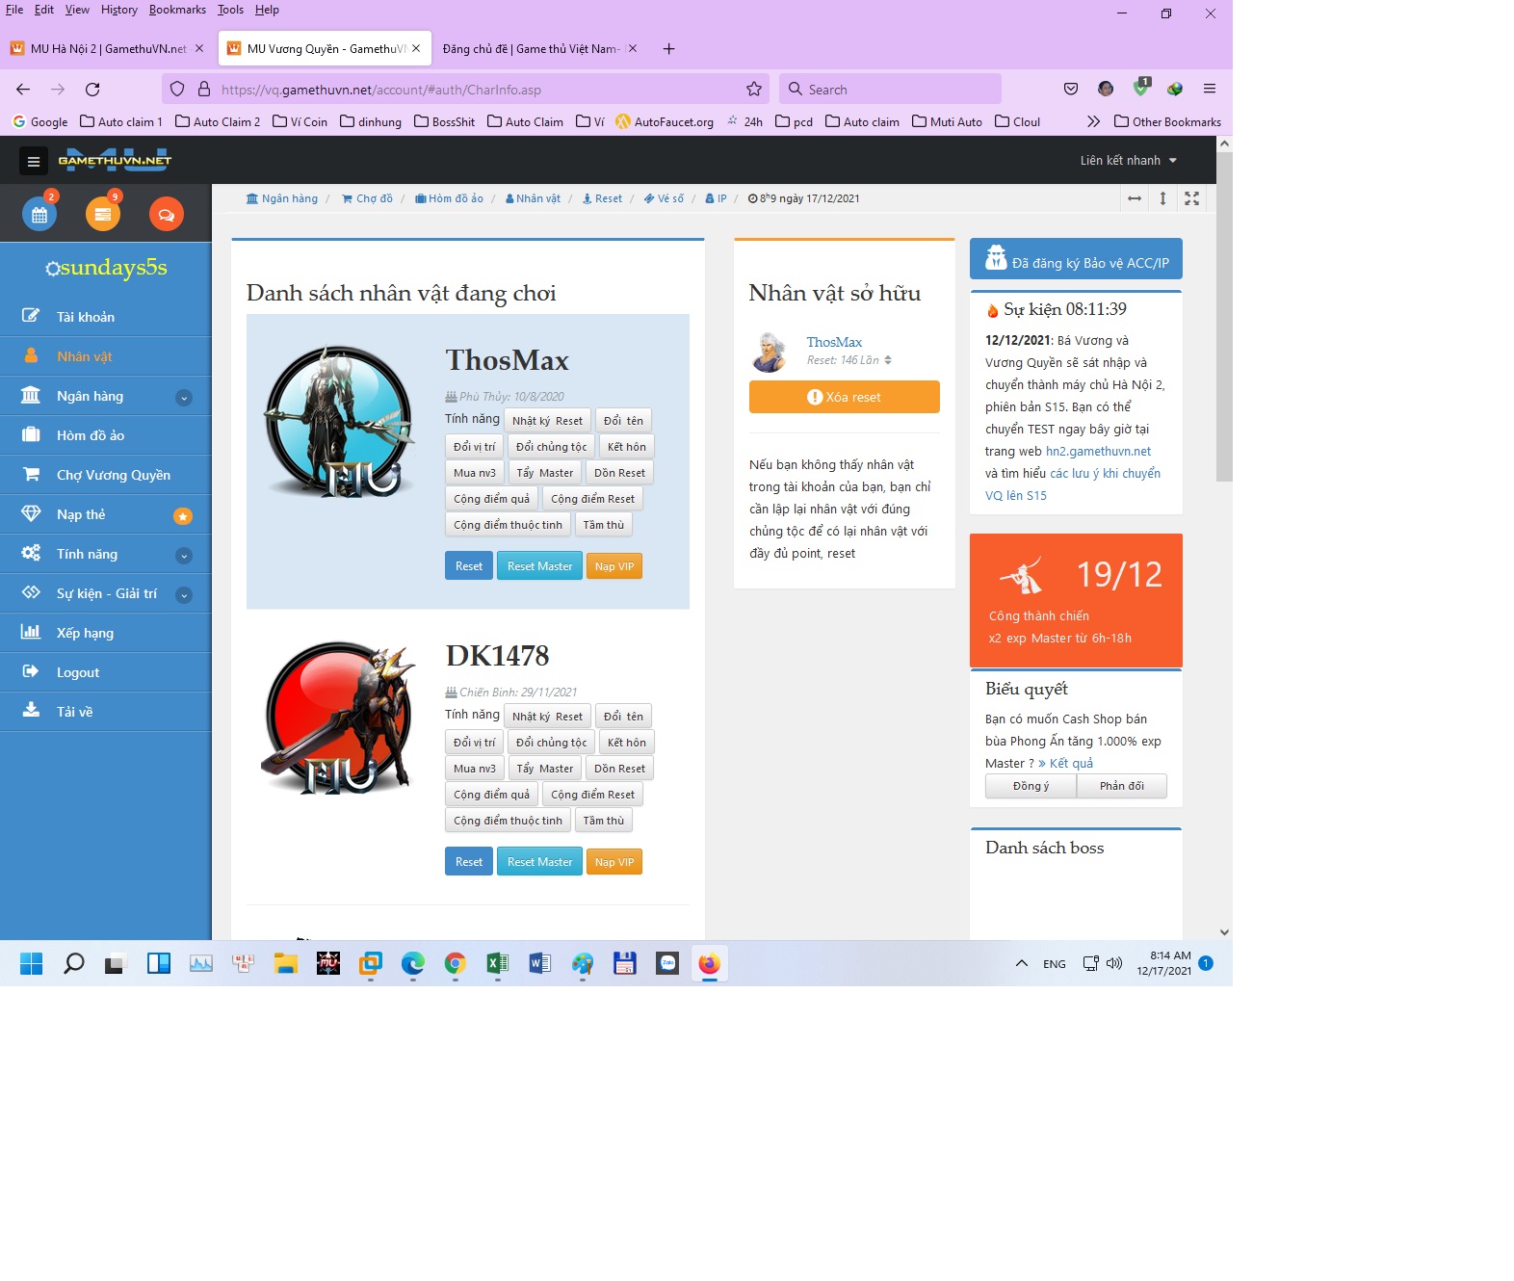This screenshot has width=1514, height=1281.
Task: Open the chat bubble icon in sidebar
Action: point(166,215)
